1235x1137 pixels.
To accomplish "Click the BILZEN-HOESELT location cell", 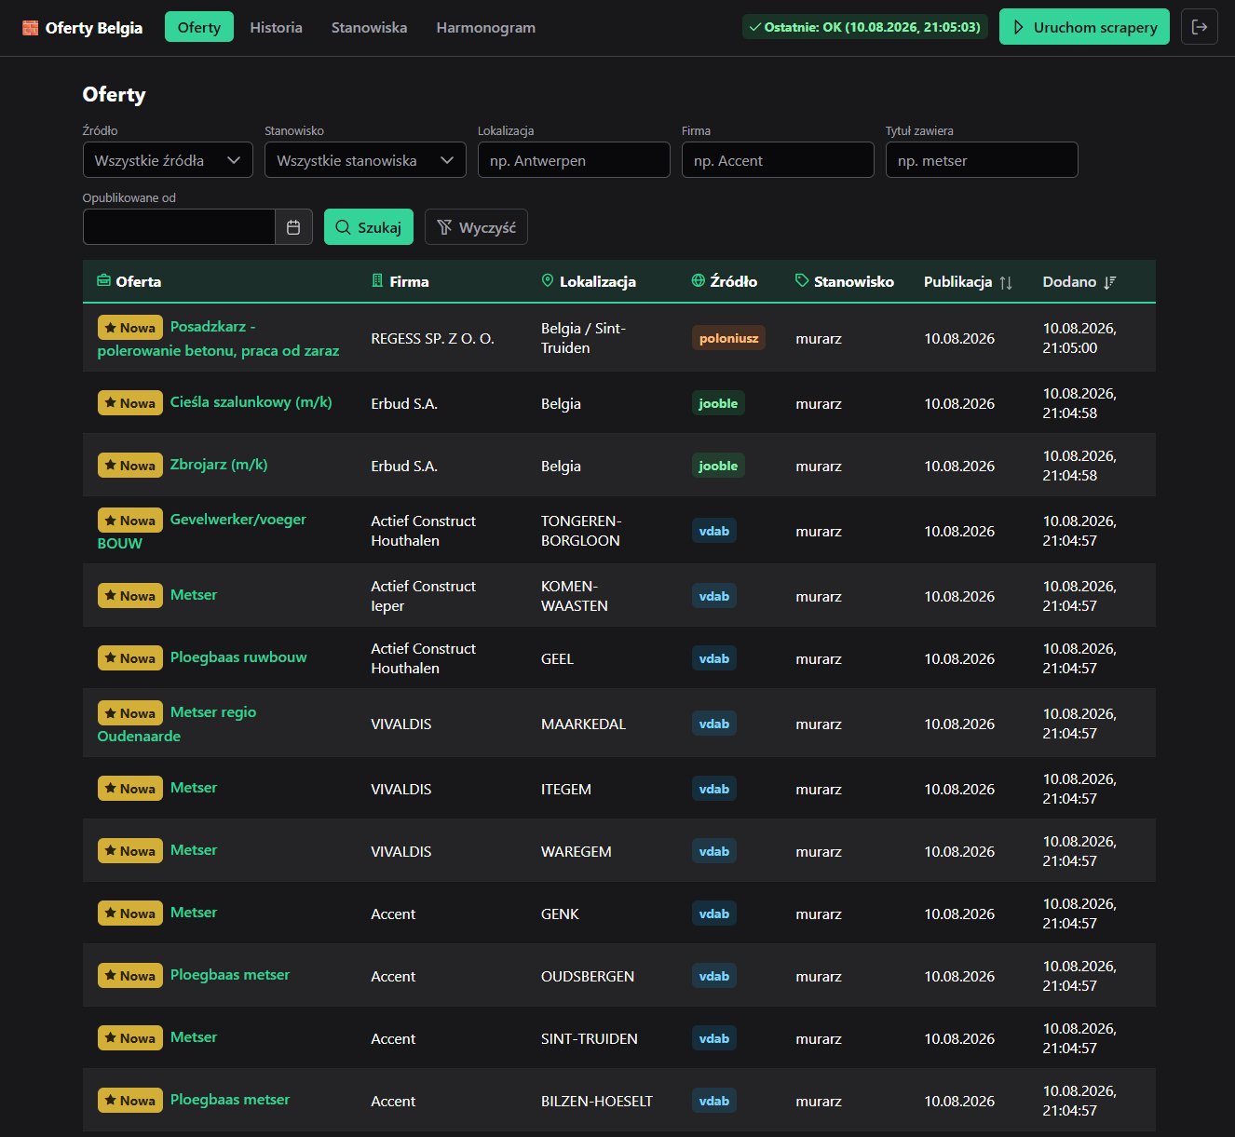I will click(x=597, y=1101).
